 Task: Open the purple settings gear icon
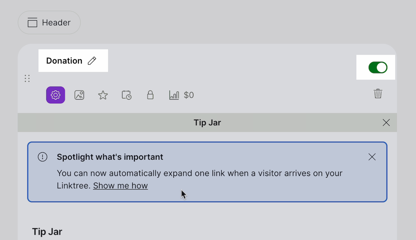pos(56,95)
